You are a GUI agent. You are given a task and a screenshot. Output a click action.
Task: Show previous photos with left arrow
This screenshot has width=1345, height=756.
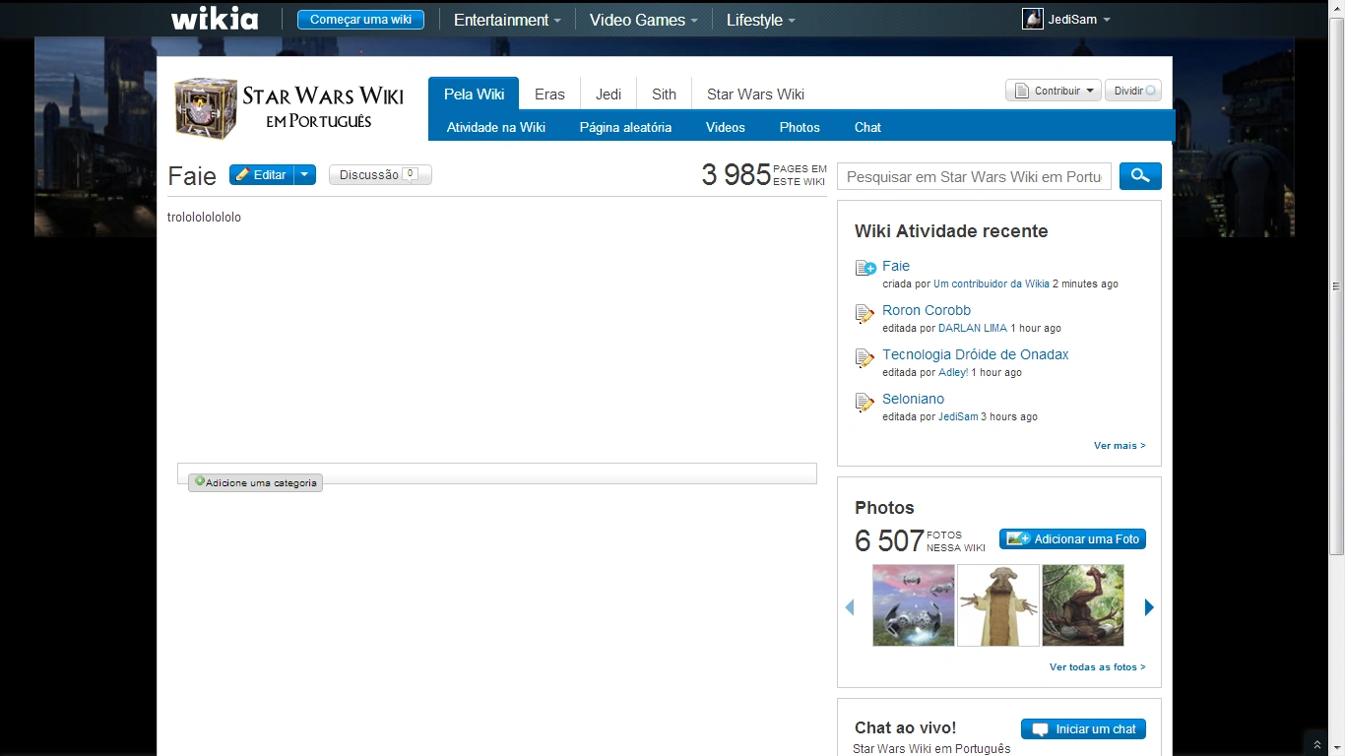pyautogui.click(x=850, y=607)
